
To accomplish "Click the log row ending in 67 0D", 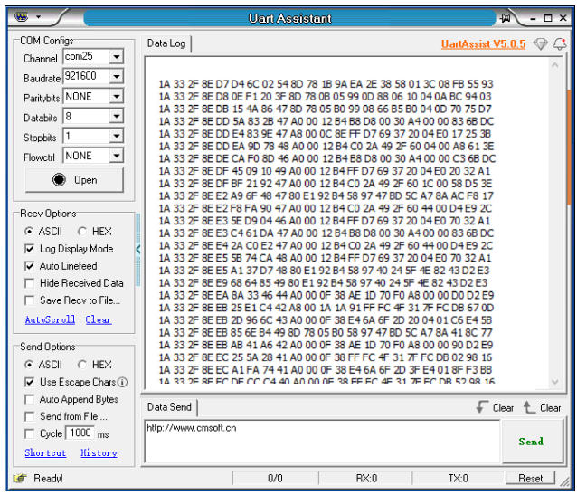I will click(x=326, y=308).
